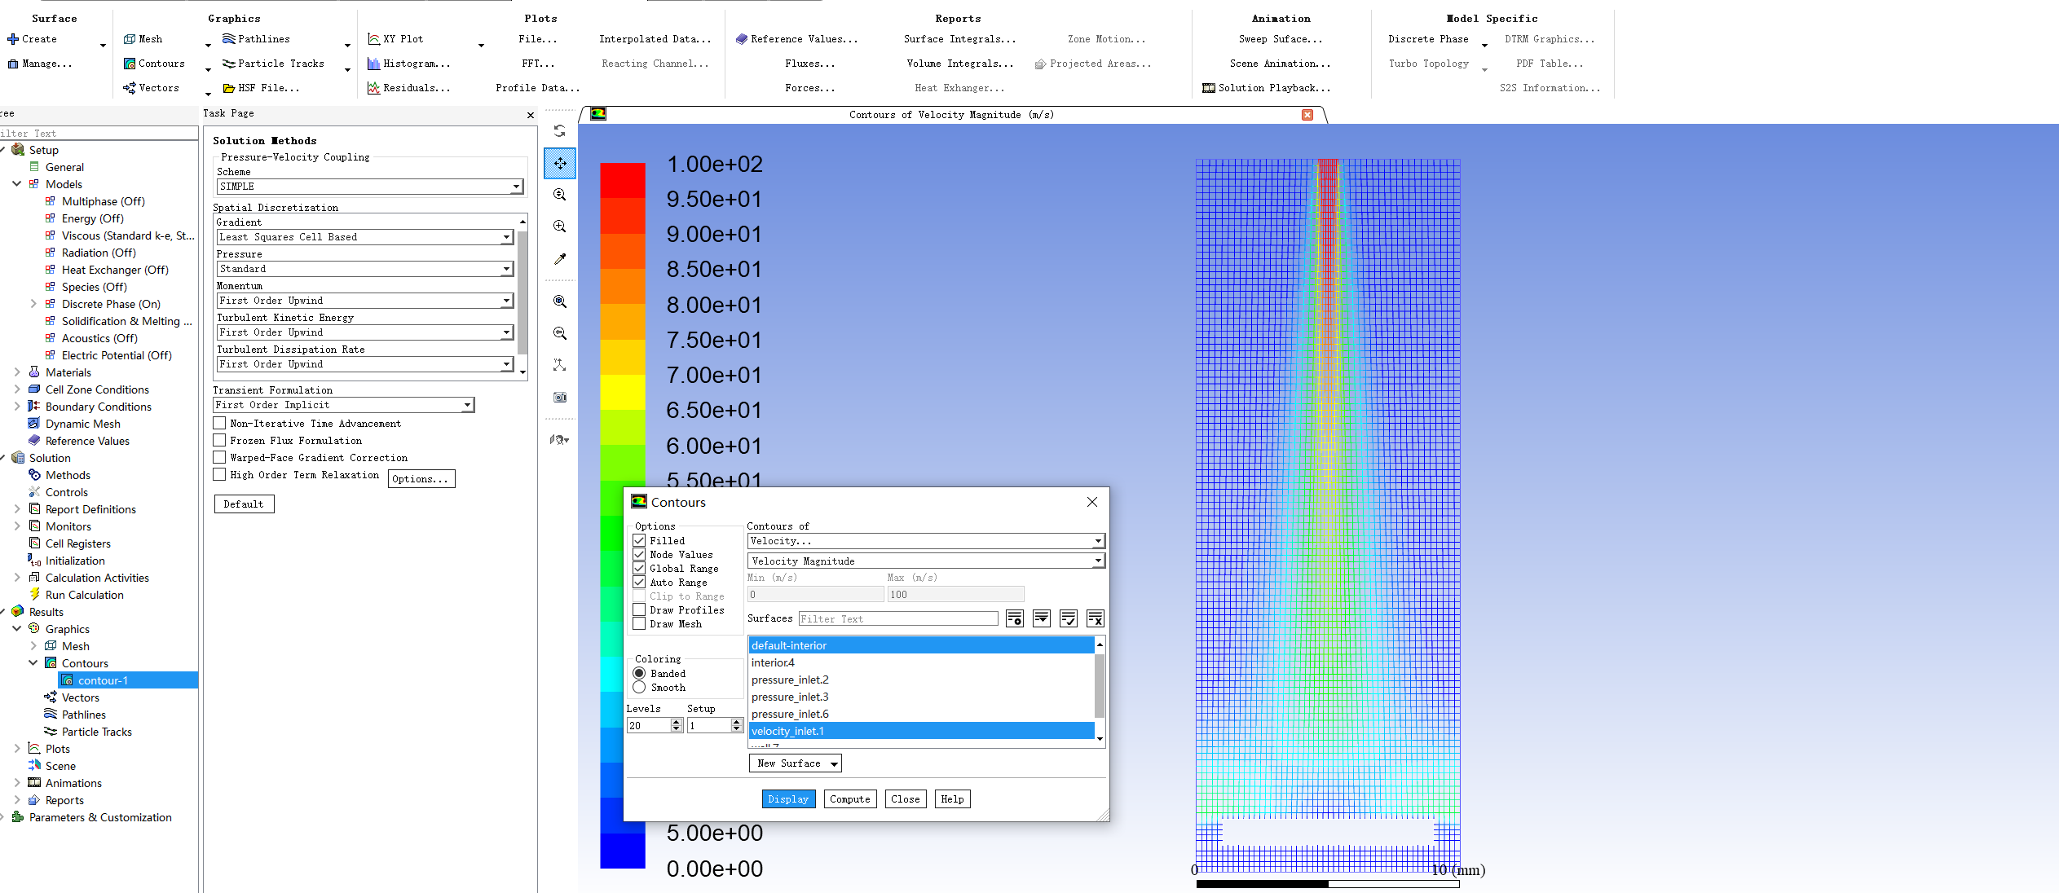Select the translate/pan view tool

coord(560,163)
